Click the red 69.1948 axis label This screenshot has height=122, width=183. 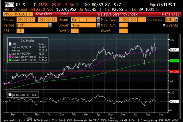174,72
